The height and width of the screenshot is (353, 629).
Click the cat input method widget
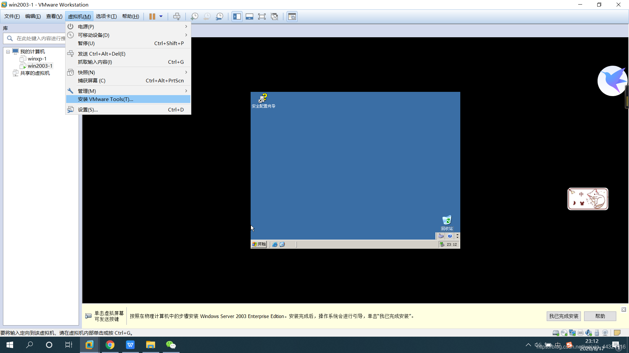(x=588, y=199)
